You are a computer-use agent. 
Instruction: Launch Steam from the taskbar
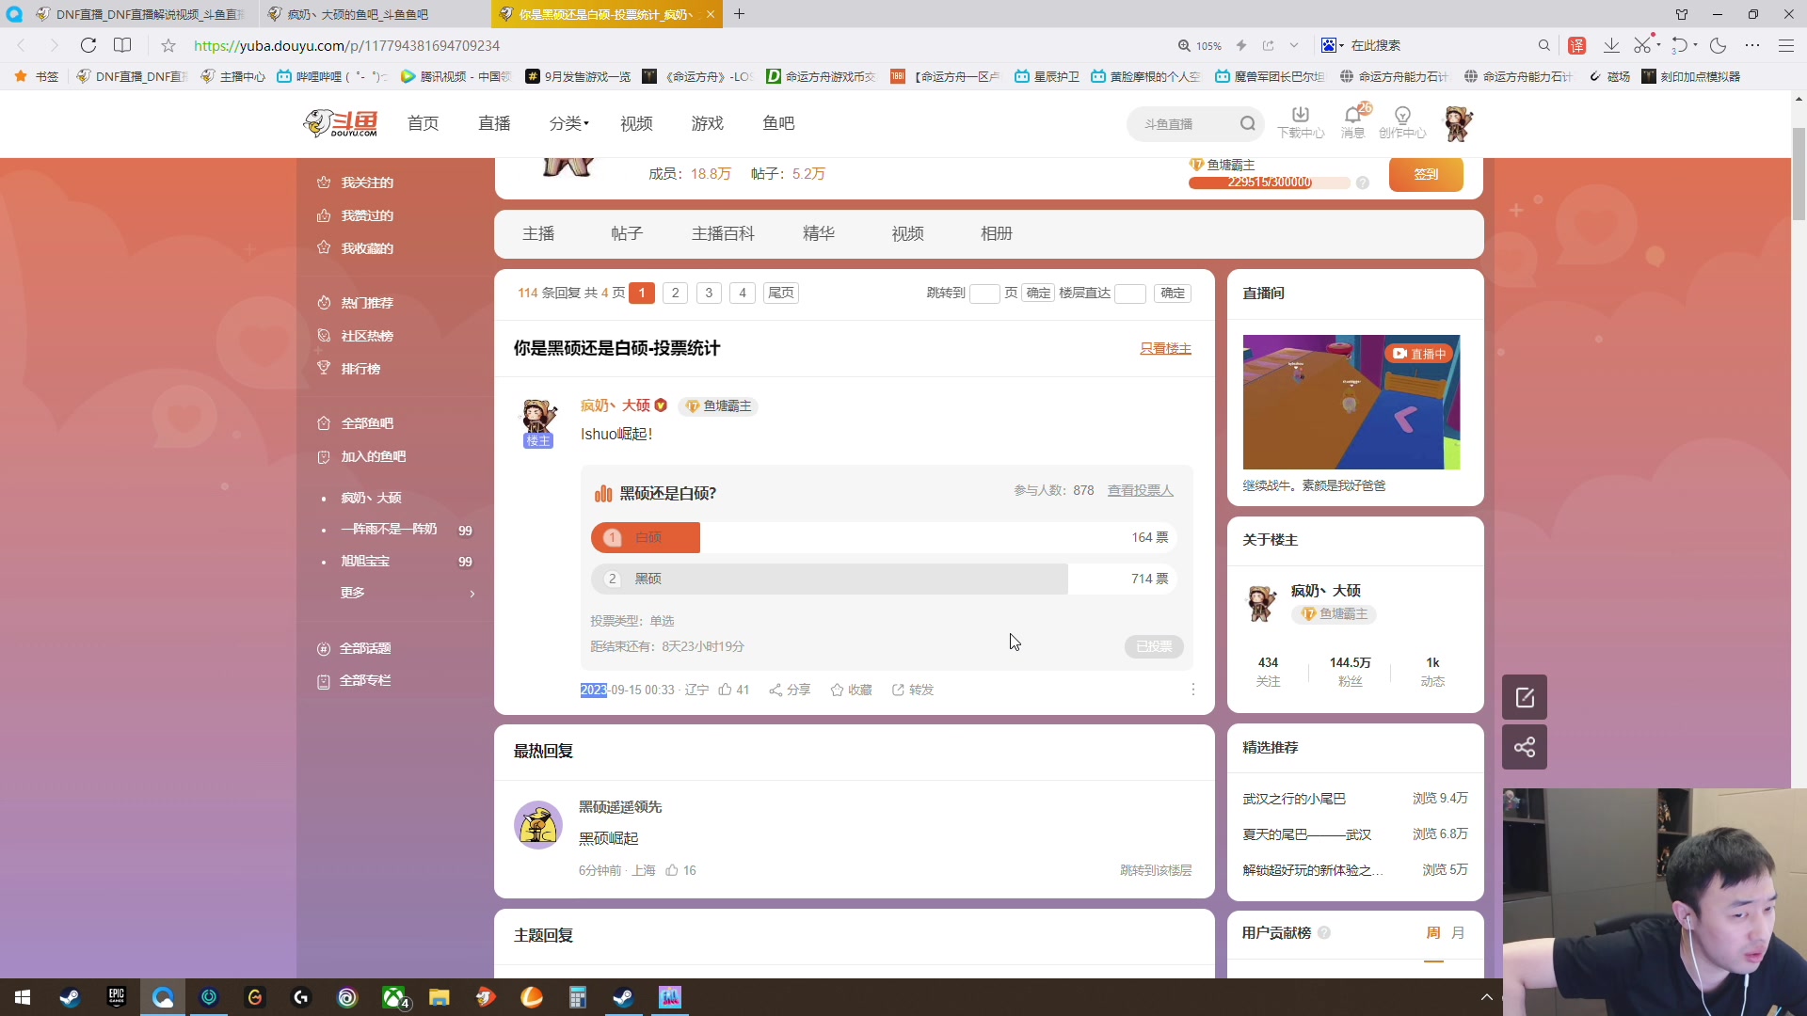coord(69,997)
